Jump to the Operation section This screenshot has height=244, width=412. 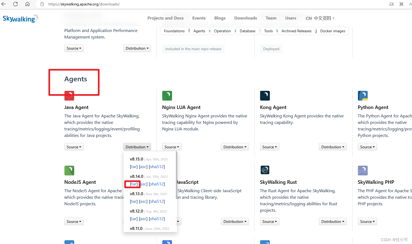(x=222, y=31)
